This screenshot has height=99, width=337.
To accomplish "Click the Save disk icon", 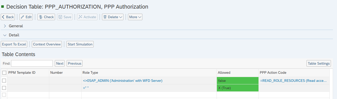I will click(60, 17).
